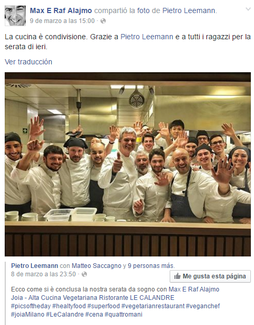The height and width of the screenshot is (325, 254).
Task: Click the globe privacy icon next to 23:50
Action: click(x=84, y=274)
